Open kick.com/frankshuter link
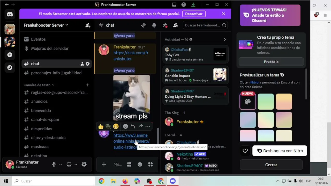Viewport: 331px width, 186px height. point(131,56)
